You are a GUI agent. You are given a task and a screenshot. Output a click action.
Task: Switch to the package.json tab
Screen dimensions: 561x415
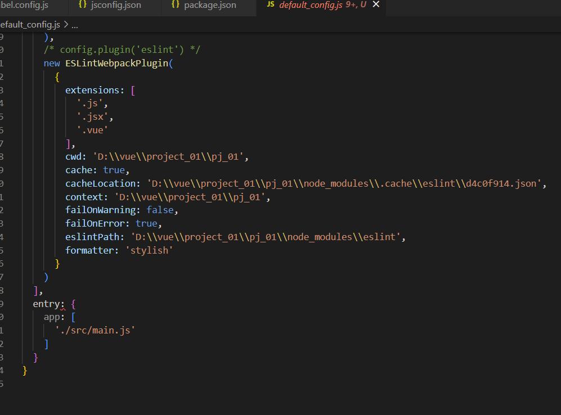pyautogui.click(x=210, y=5)
